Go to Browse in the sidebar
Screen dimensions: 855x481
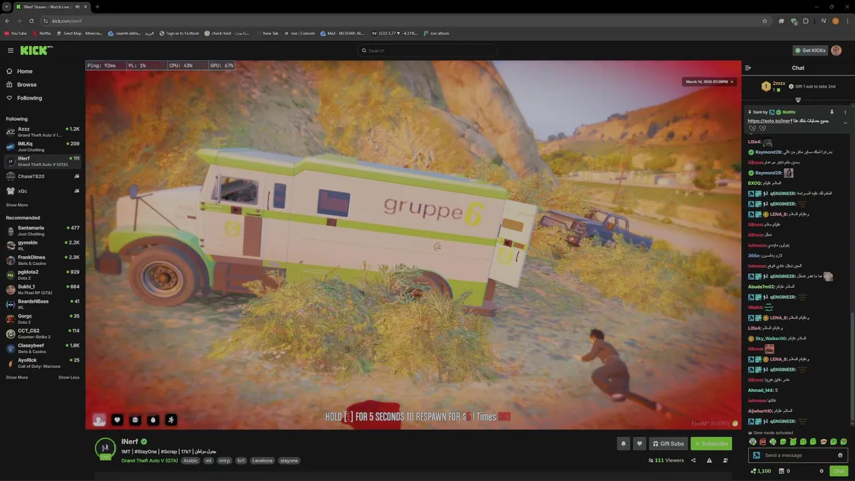[x=21, y=85]
